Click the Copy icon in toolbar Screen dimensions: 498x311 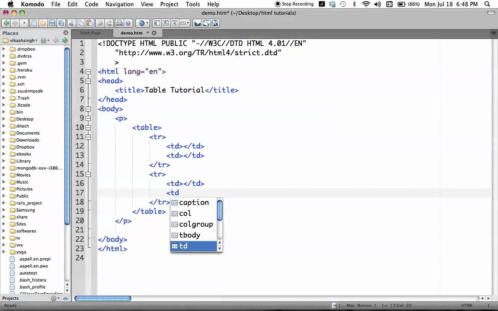[81, 23]
